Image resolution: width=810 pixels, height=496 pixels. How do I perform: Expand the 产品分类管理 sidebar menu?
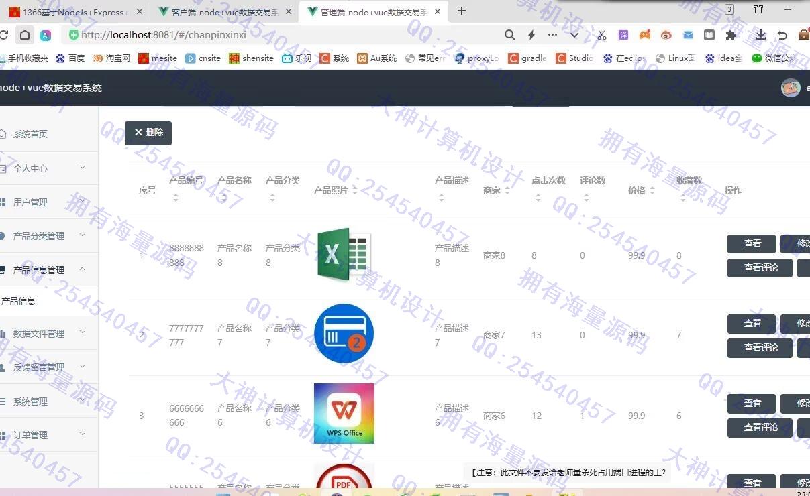click(x=49, y=235)
